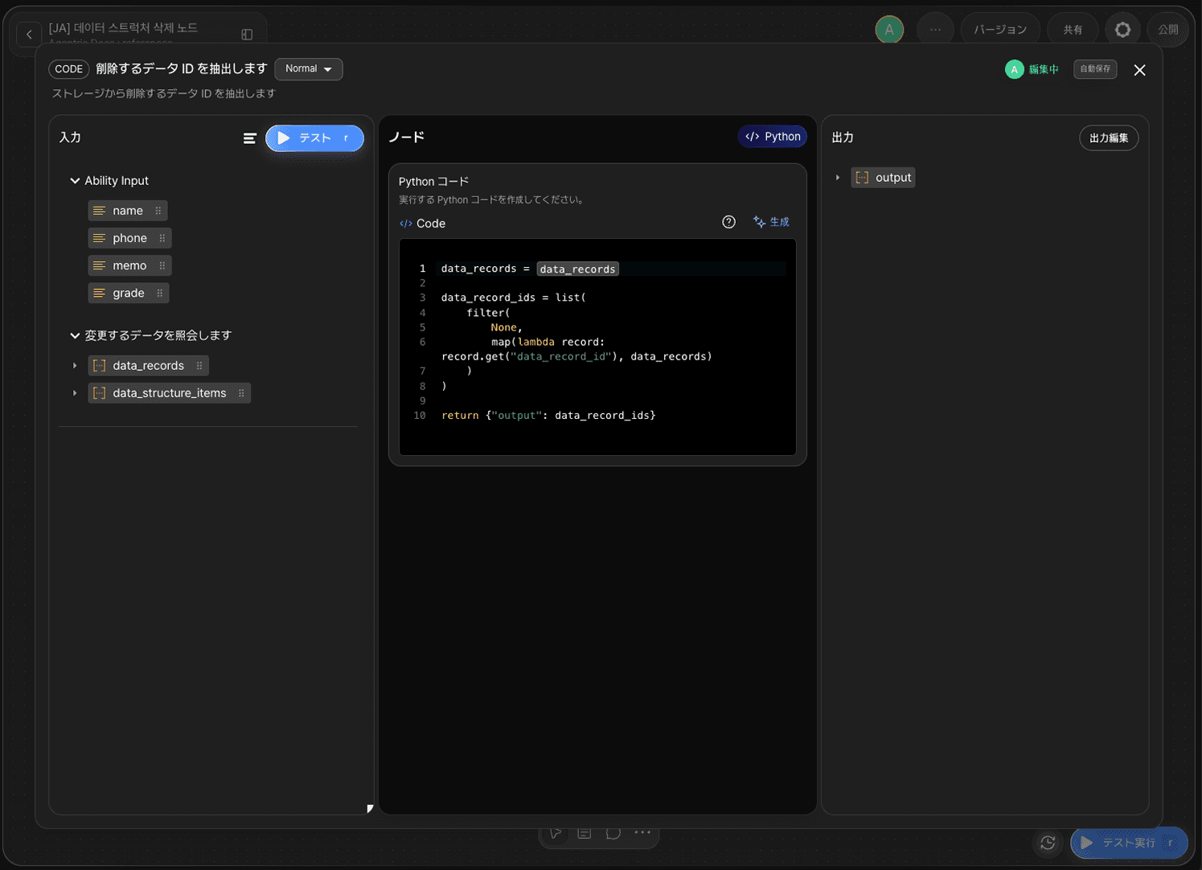Select the data_structure_items variable chip
Image resolution: width=1202 pixels, height=870 pixels.
(169, 393)
